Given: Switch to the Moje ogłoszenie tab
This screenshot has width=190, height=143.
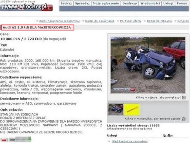Looking at the screenshot, I should pyautogui.click(x=106, y=3).
